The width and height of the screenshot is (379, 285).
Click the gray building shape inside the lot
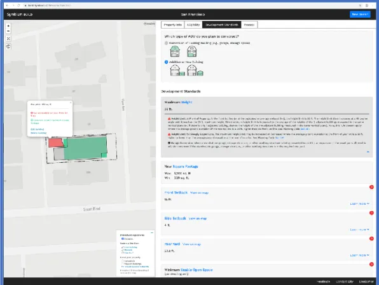click(x=59, y=154)
